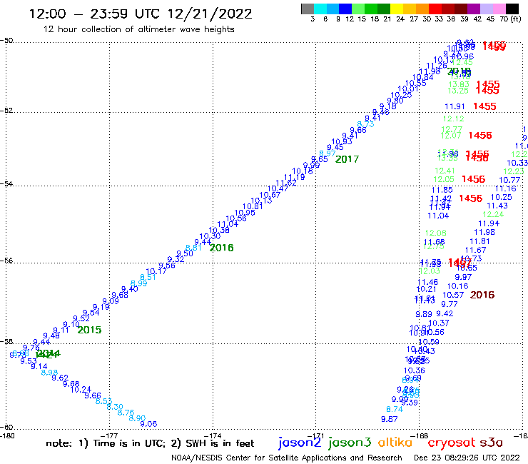Click the NOAA/NESDIS Center credit line
The image size is (528, 464).
click(x=287, y=458)
